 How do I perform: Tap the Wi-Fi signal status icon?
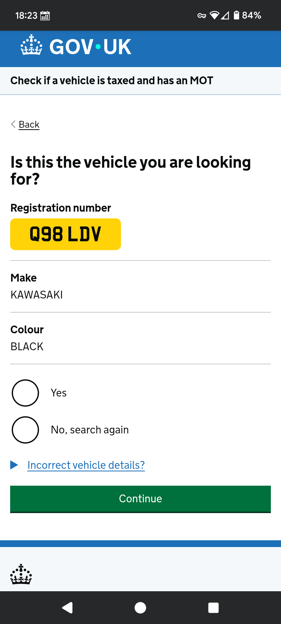point(214,15)
